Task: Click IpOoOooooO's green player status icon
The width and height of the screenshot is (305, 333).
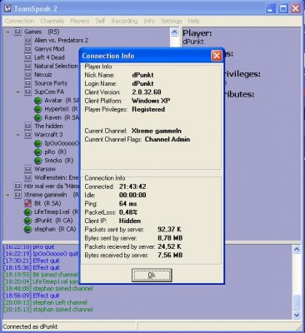Action: [x=38, y=143]
